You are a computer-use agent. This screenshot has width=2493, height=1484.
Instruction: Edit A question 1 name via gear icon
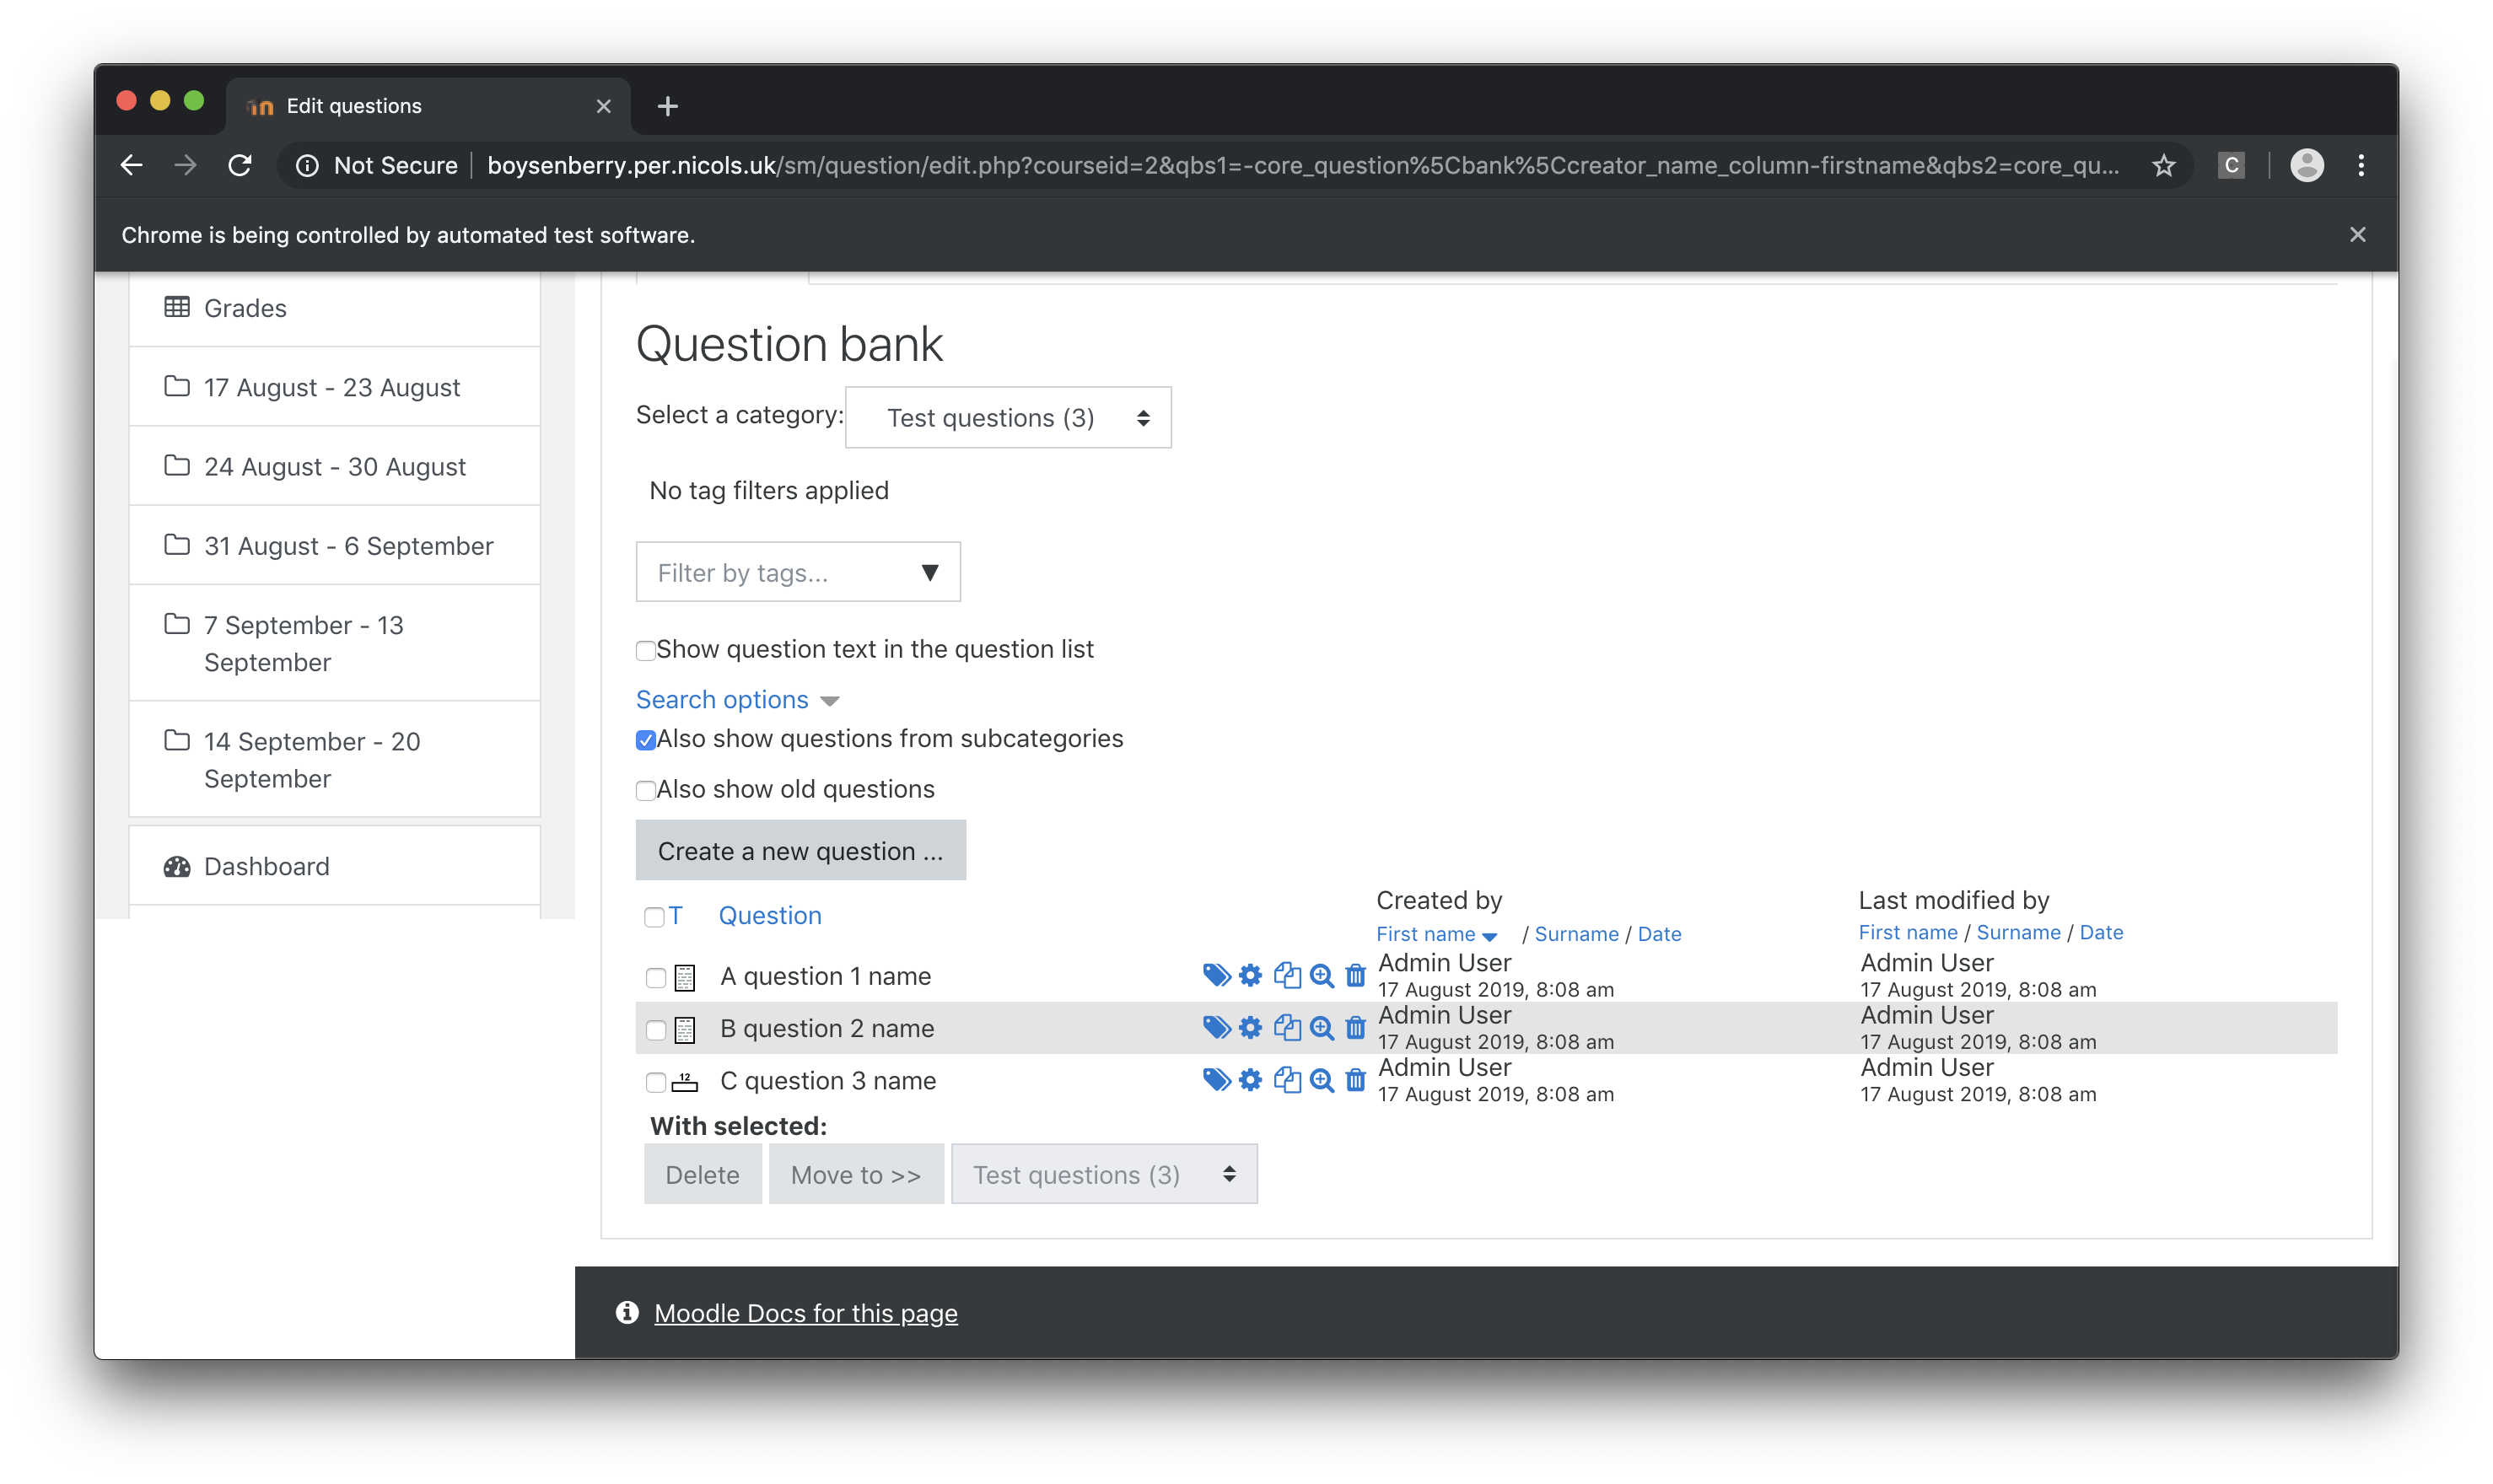[1250, 975]
